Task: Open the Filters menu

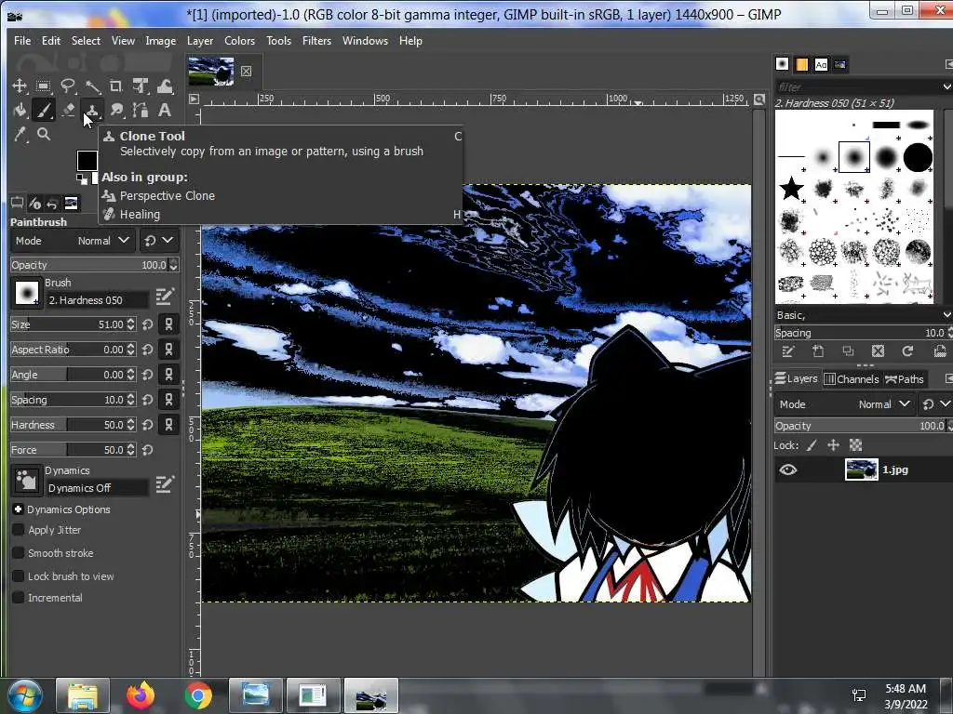Action: 316,41
